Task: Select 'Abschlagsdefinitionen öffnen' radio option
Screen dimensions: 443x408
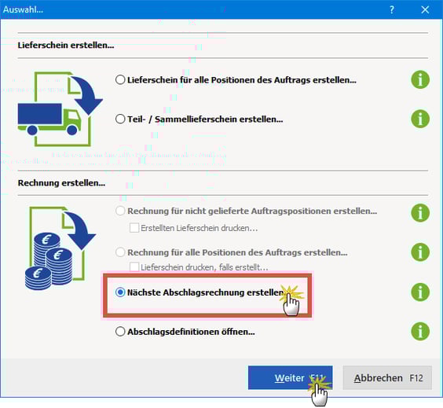Action: [x=120, y=332]
